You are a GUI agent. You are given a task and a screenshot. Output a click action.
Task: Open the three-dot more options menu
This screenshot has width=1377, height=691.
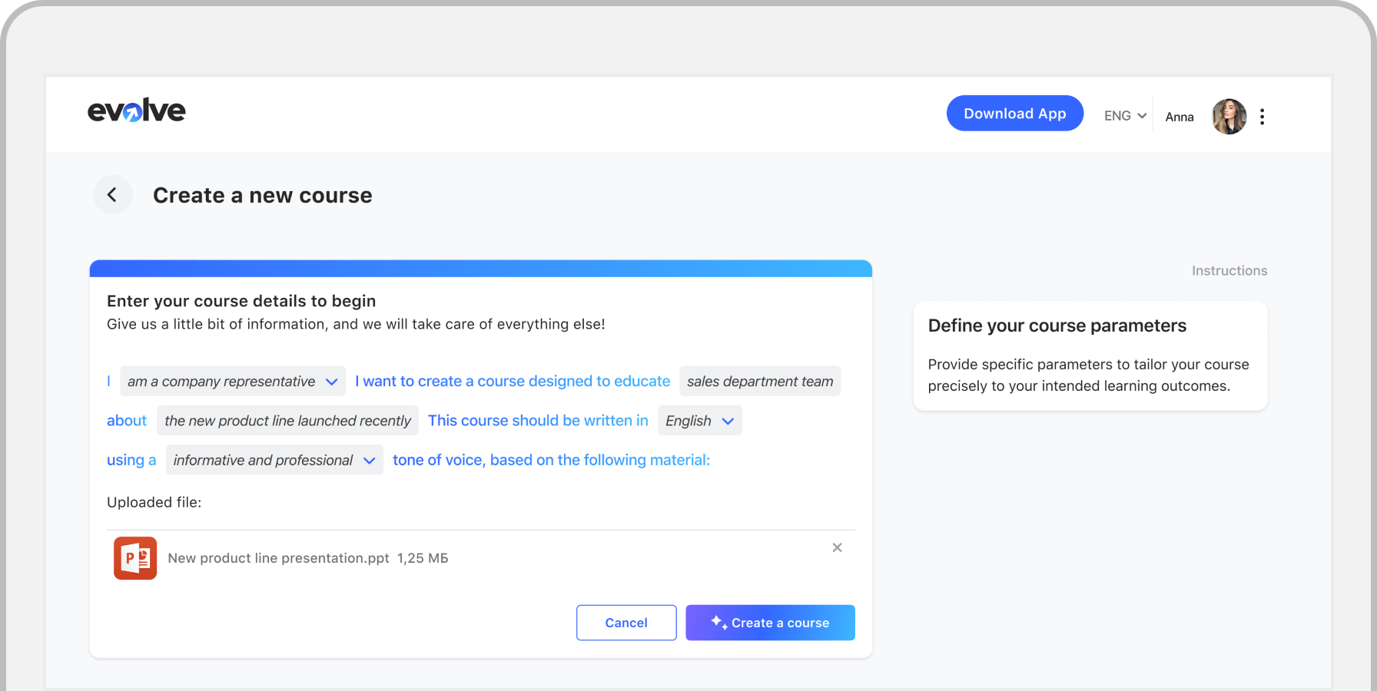coord(1262,117)
